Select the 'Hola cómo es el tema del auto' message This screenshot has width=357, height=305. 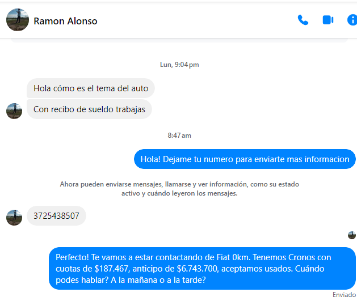(x=91, y=88)
